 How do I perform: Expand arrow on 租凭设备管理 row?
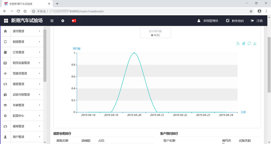click(x=39, y=63)
